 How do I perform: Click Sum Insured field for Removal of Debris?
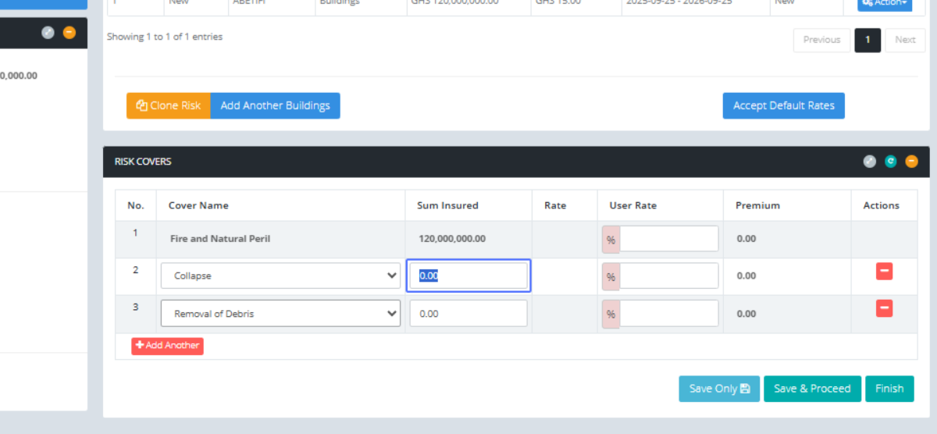468,314
